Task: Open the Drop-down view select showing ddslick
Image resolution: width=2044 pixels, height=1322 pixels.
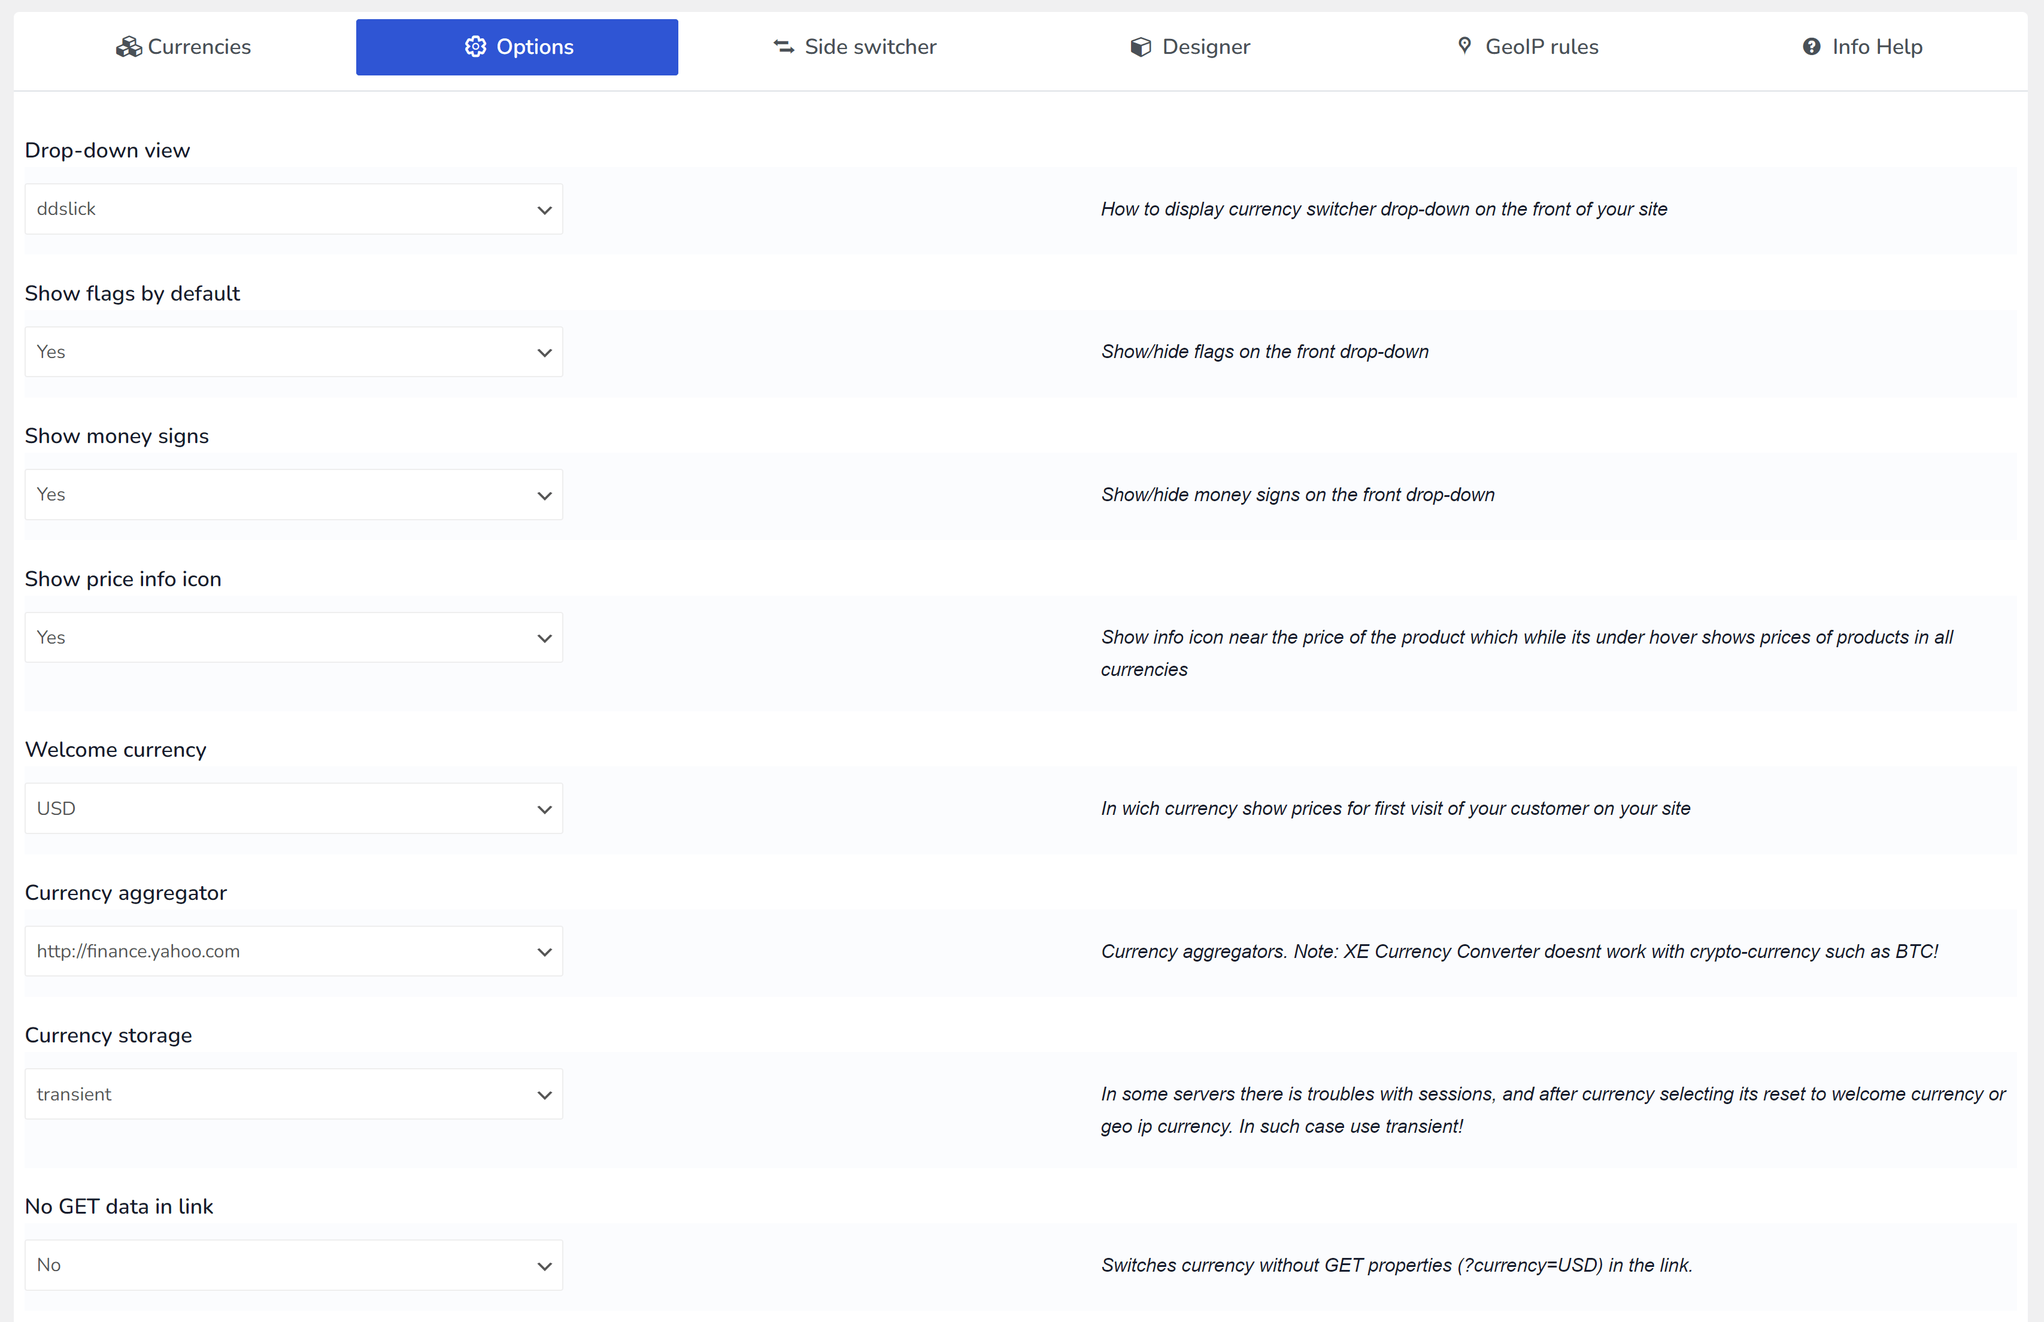Action: [x=293, y=210]
